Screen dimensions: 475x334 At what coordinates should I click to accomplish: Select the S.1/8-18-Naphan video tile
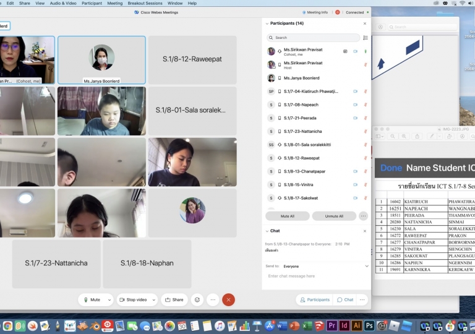click(147, 263)
